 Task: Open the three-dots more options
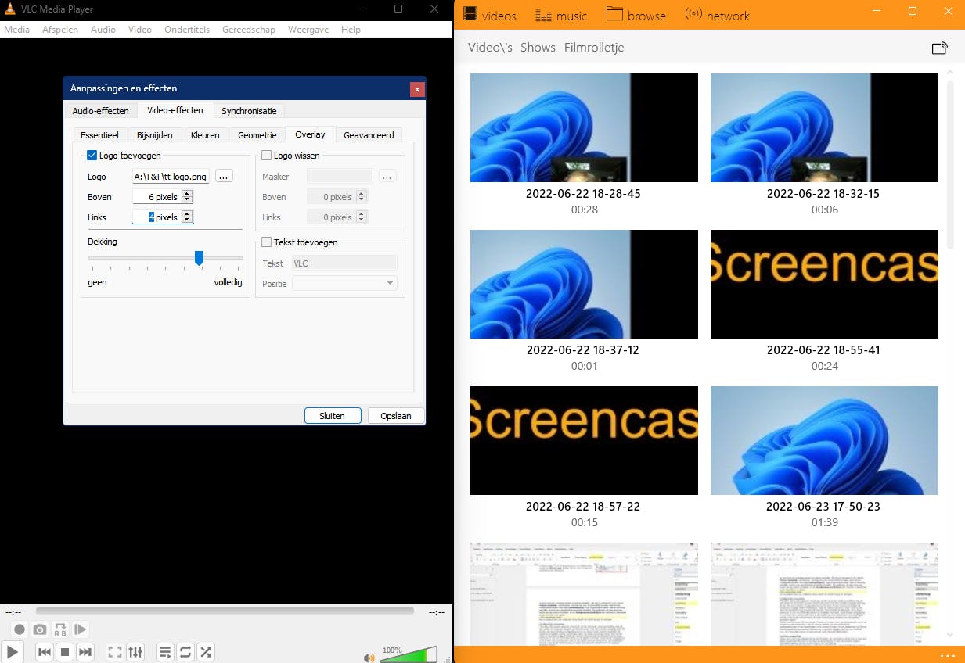(948, 655)
